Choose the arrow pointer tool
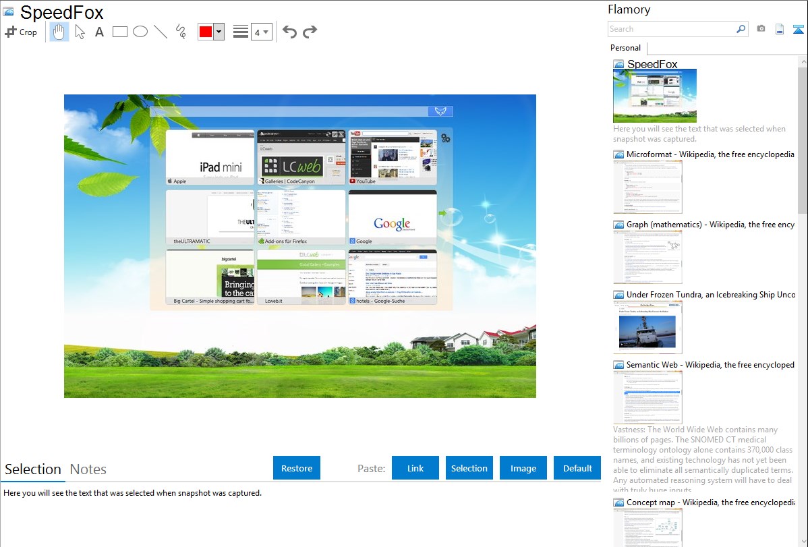This screenshot has height=547, width=808. [x=80, y=32]
